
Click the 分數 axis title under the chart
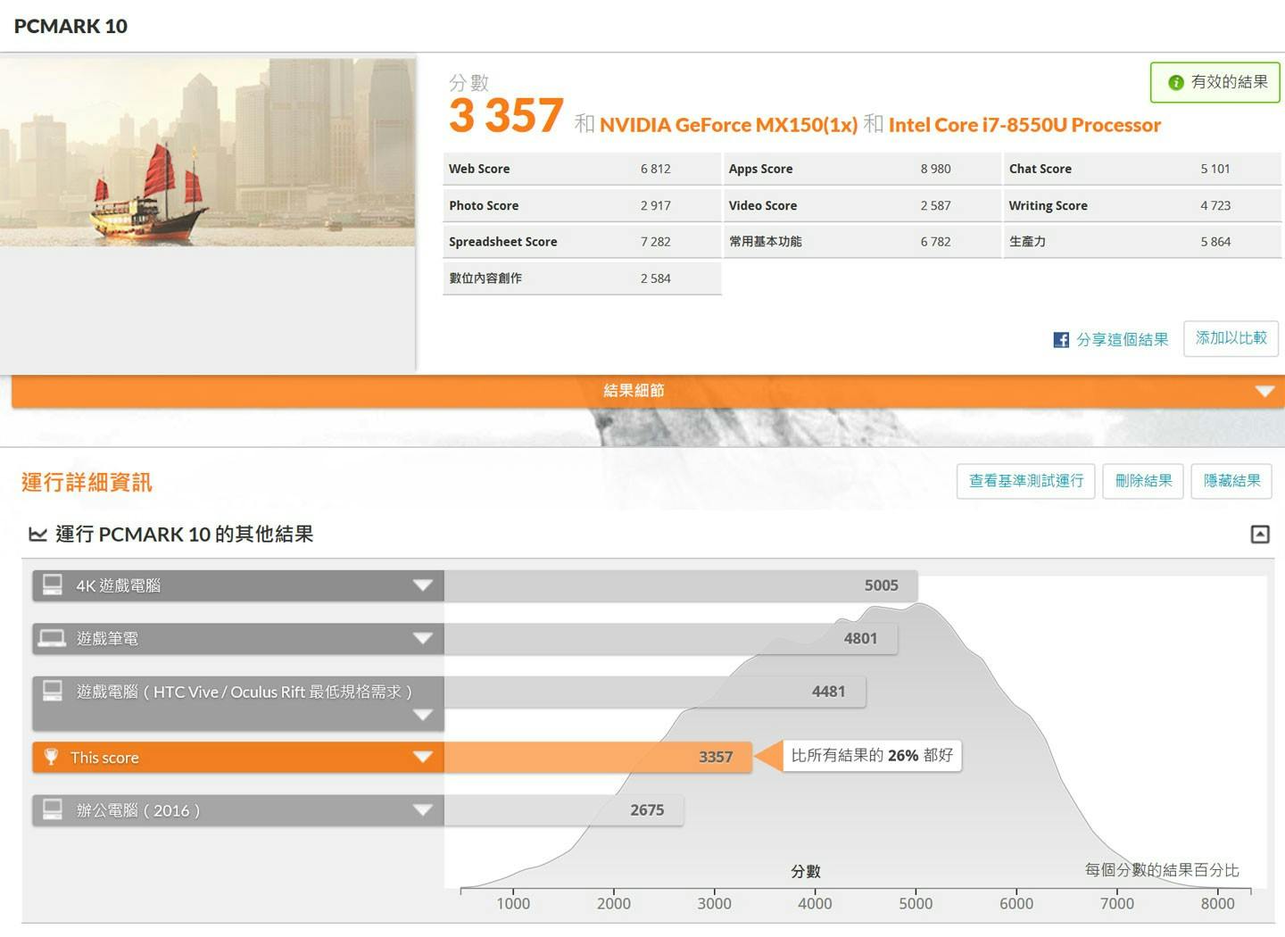coord(806,871)
